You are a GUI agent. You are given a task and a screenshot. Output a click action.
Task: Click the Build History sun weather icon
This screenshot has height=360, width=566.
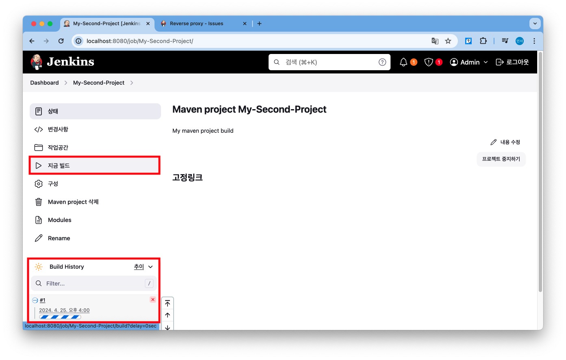39,267
